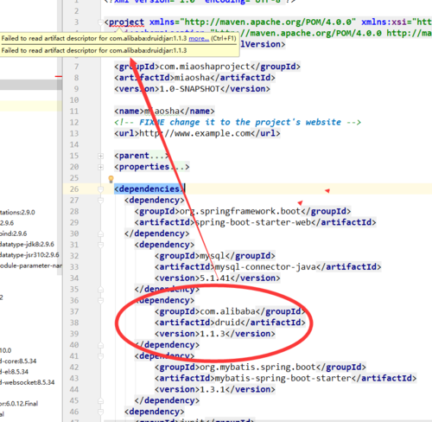
Task: Click the fold end marker at line 30
Action: click(100, 233)
